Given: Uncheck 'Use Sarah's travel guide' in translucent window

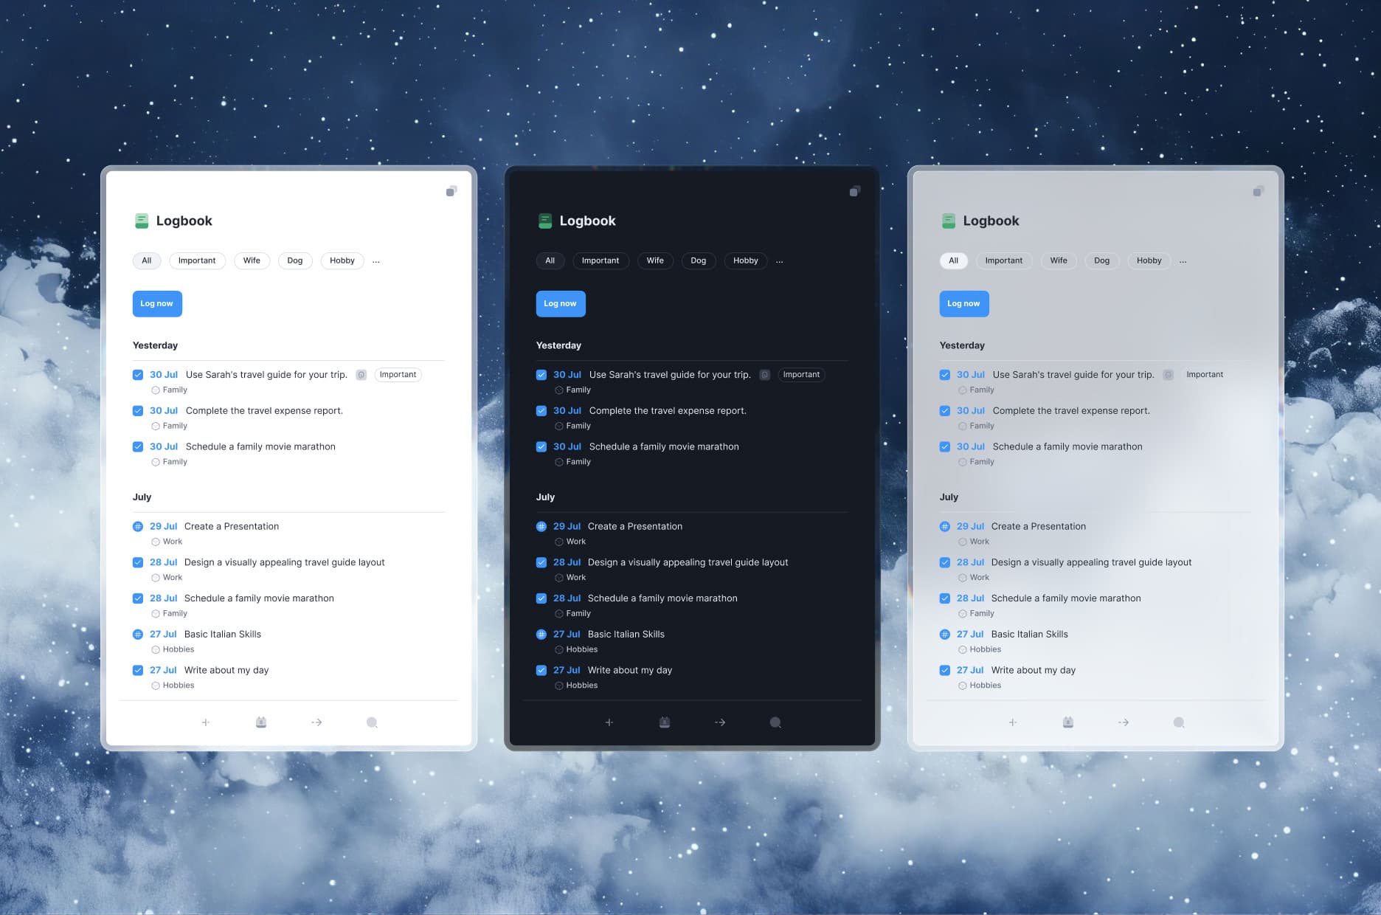Looking at the screenshot, I should coord(945,375).
